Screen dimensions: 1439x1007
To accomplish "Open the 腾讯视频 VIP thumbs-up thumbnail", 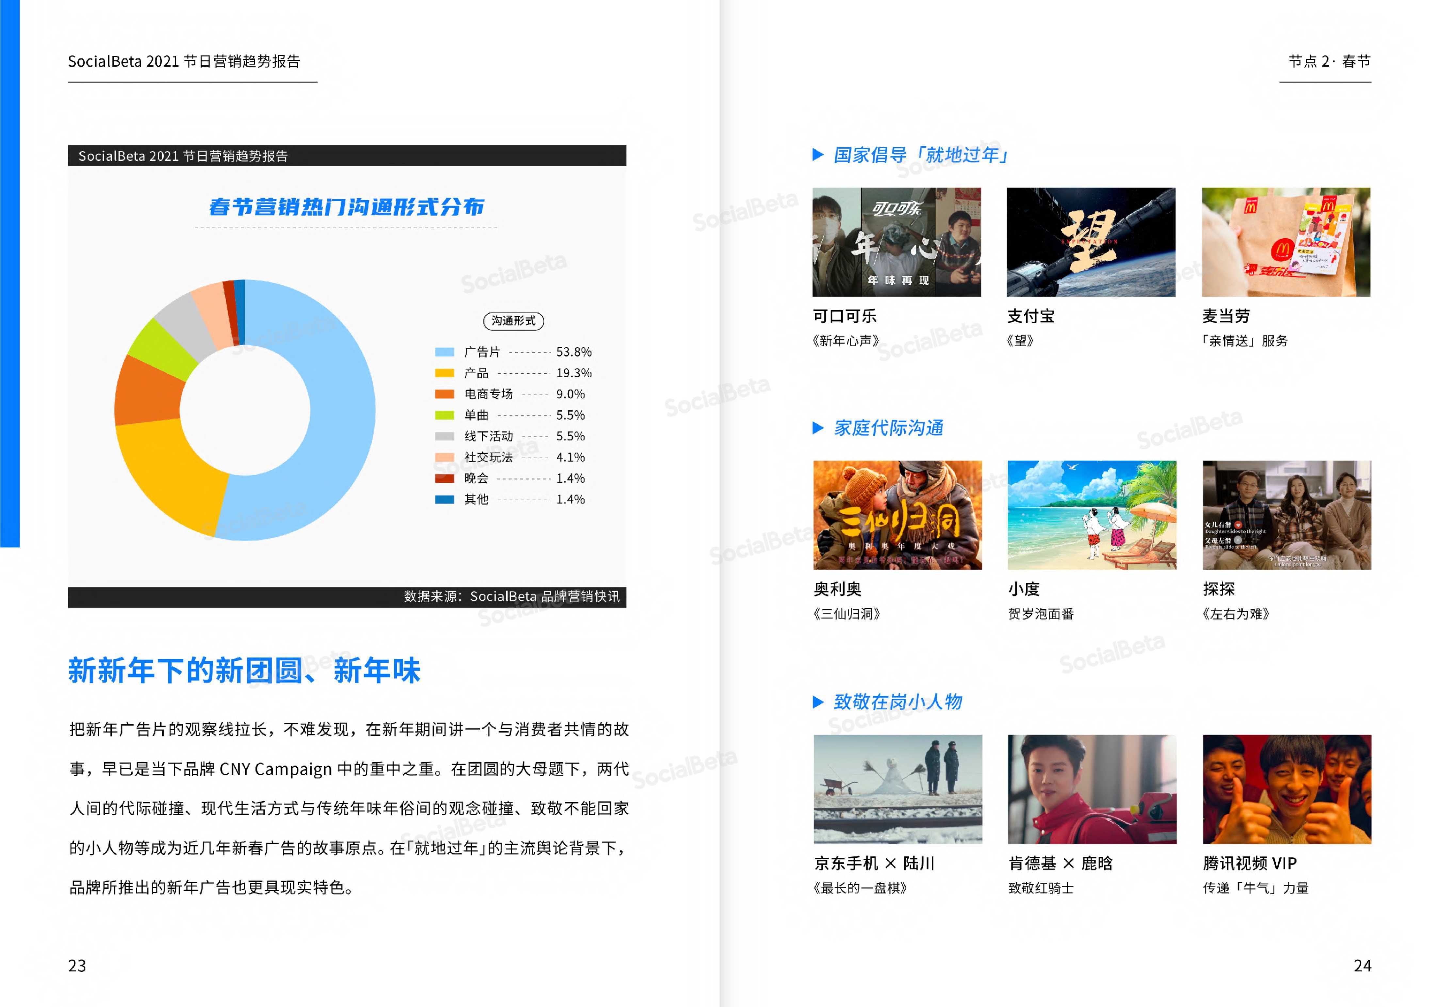I will coord(1287,789).
